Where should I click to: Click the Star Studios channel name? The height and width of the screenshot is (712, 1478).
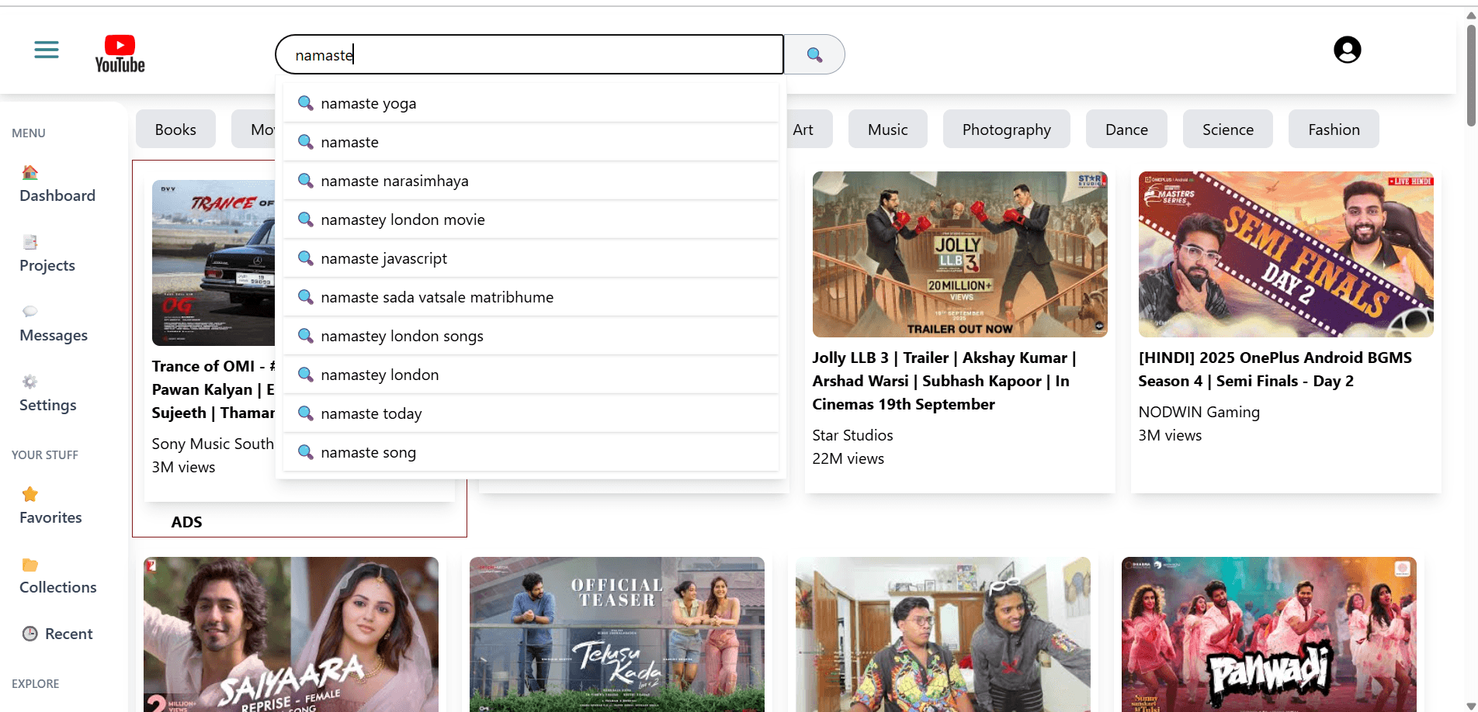(852, 435)
